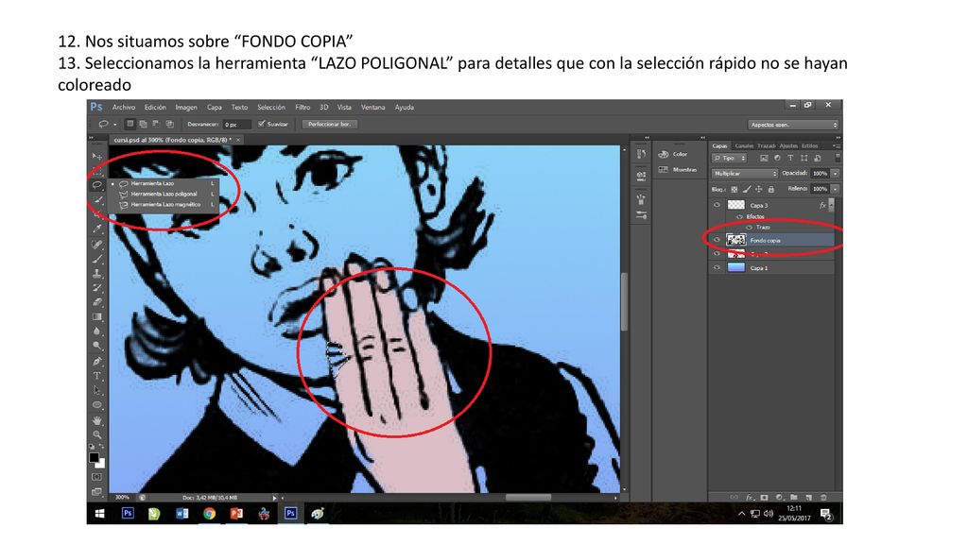Swap foreground and background colors
Viewport: 968px width, 544px height.
(102, 446)
